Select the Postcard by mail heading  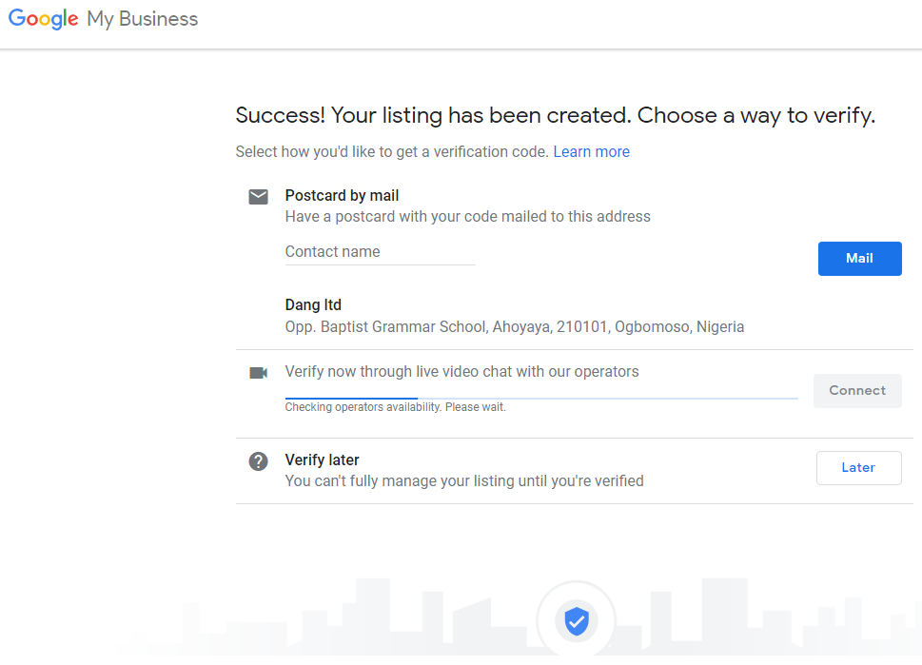pyautogui.click(x=342, y=196)
